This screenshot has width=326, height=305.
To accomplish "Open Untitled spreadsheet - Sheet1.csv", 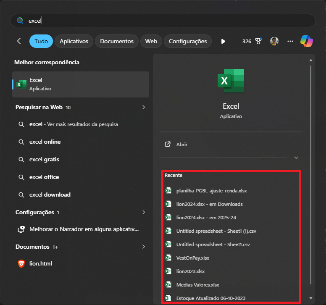I will click(231, 245).
